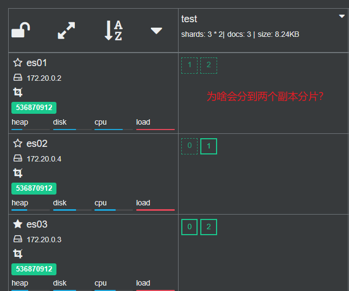Image resolution: width=349 pixels, height=291 pixels.
Task: Click es03's 536870912 green badge
Action: (x=34, y=269)
